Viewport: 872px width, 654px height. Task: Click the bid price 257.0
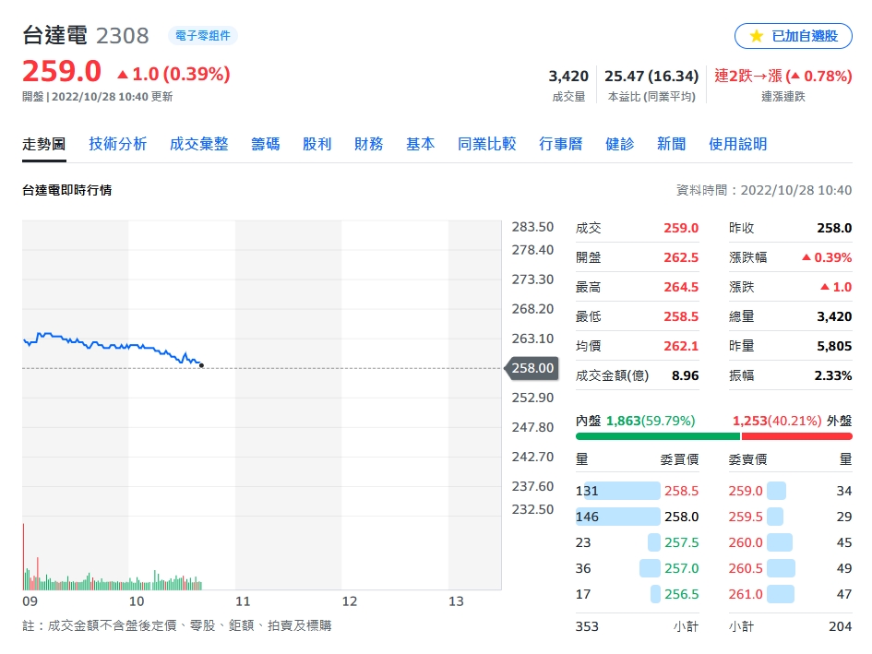point(681,568)
